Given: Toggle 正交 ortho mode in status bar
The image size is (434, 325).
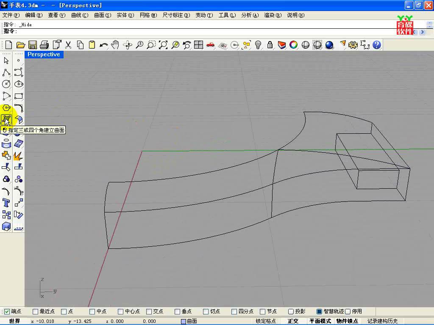Looking at the screenshot, I should click(x=293, y=321).
